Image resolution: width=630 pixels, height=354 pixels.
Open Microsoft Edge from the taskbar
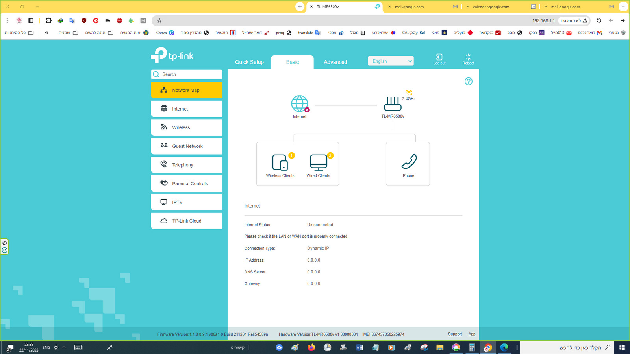(x=504, y=347)
